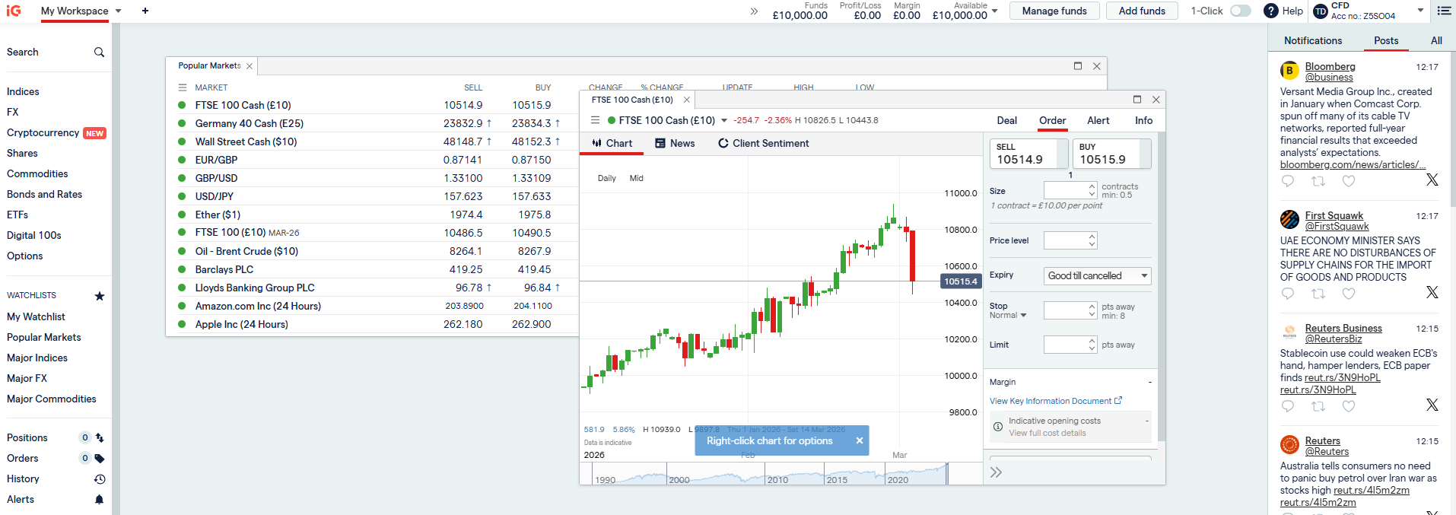Viewport: 1456px width, 515px height.
Task: Collapse the deal ticket double chevron
Action: click(x=996, y=472)
